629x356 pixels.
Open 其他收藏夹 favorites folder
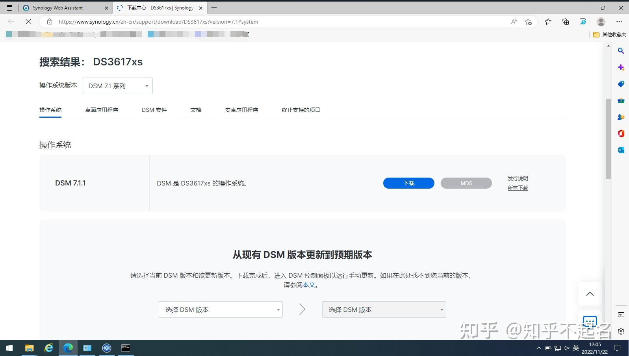610,35
